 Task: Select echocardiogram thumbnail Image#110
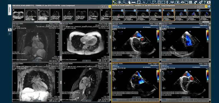tap(131, 15)
